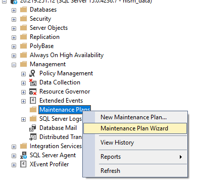This screenshot has height=185, width=197.
Task: Open View History from context menu
Action: click(x=135, y=143)
